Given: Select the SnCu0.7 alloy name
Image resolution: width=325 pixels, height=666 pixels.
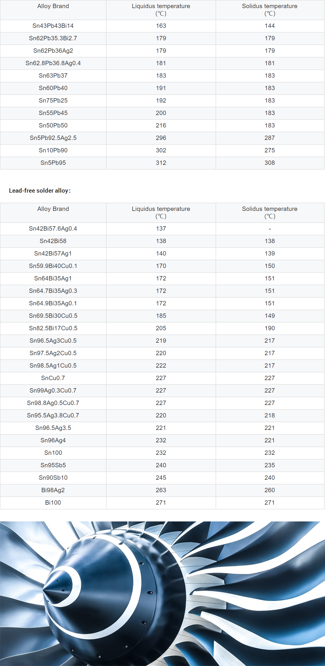Looking at the screenshot, I should coord(53,378).
